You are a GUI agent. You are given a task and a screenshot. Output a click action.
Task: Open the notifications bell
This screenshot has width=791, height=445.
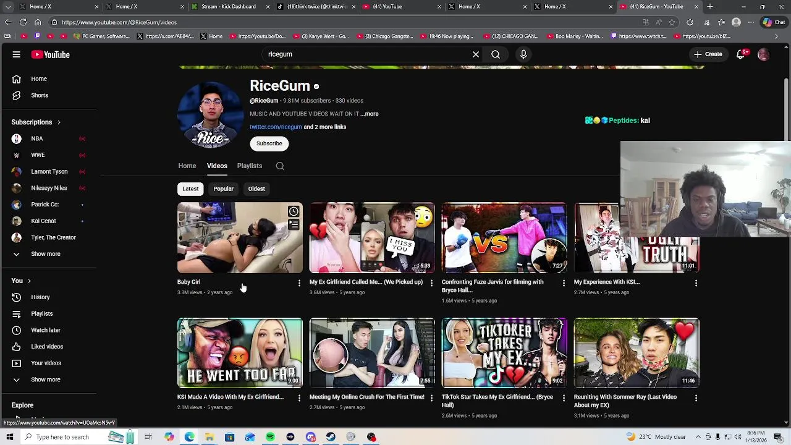click(741, 54)
